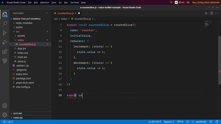
Task: Expand the OUTLINE section
Action: point(30,113)
